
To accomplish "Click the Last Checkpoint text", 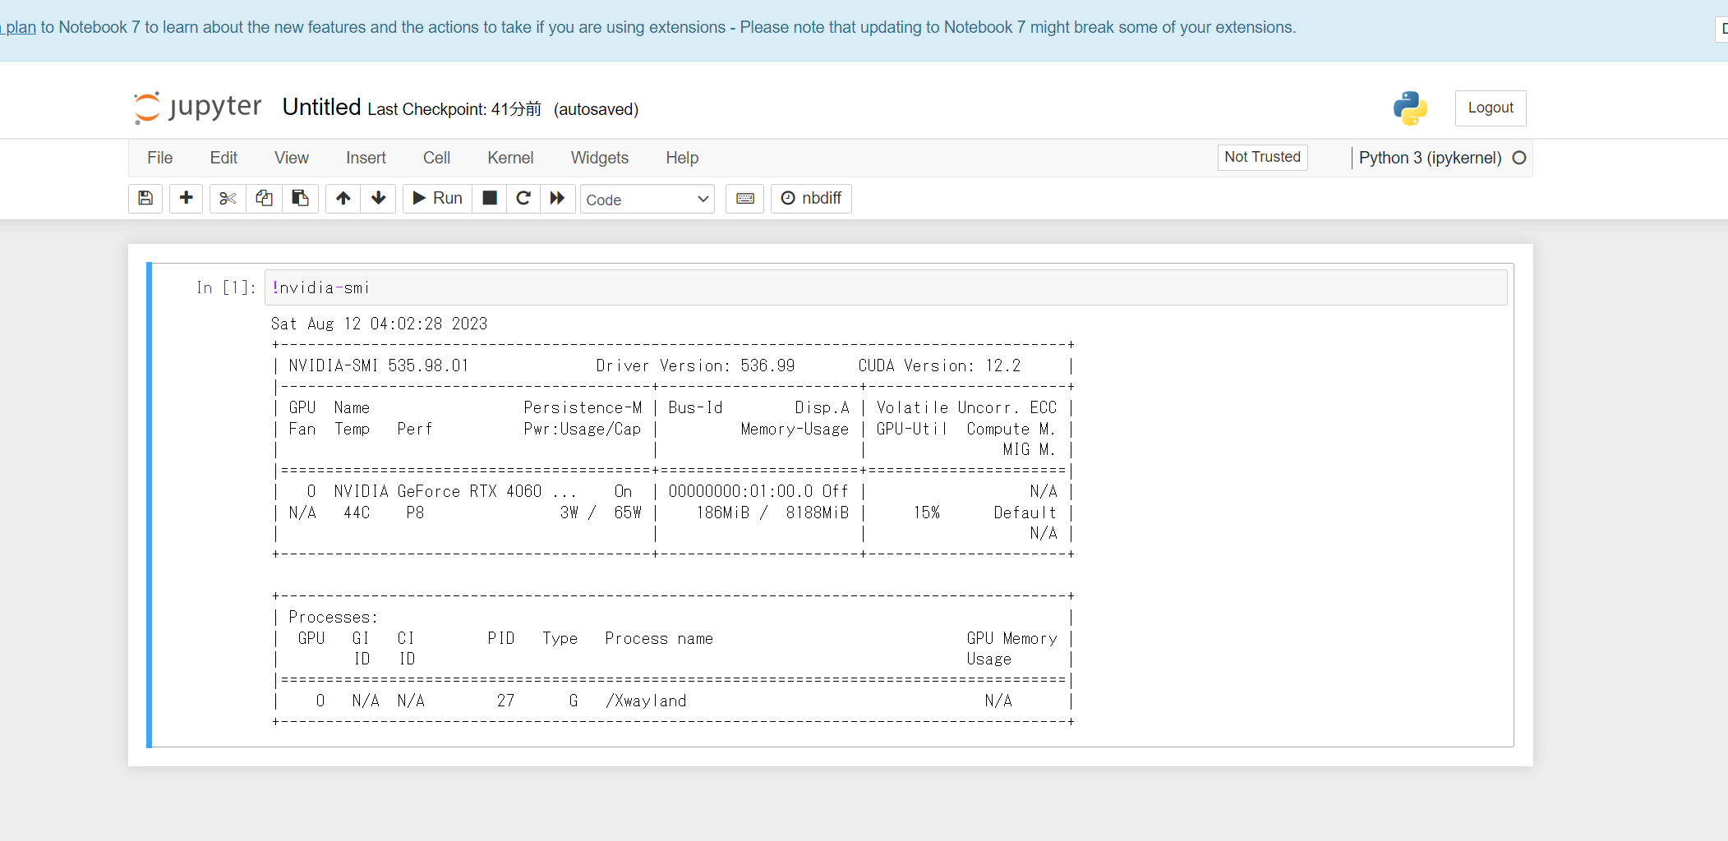I will [454, 109].
